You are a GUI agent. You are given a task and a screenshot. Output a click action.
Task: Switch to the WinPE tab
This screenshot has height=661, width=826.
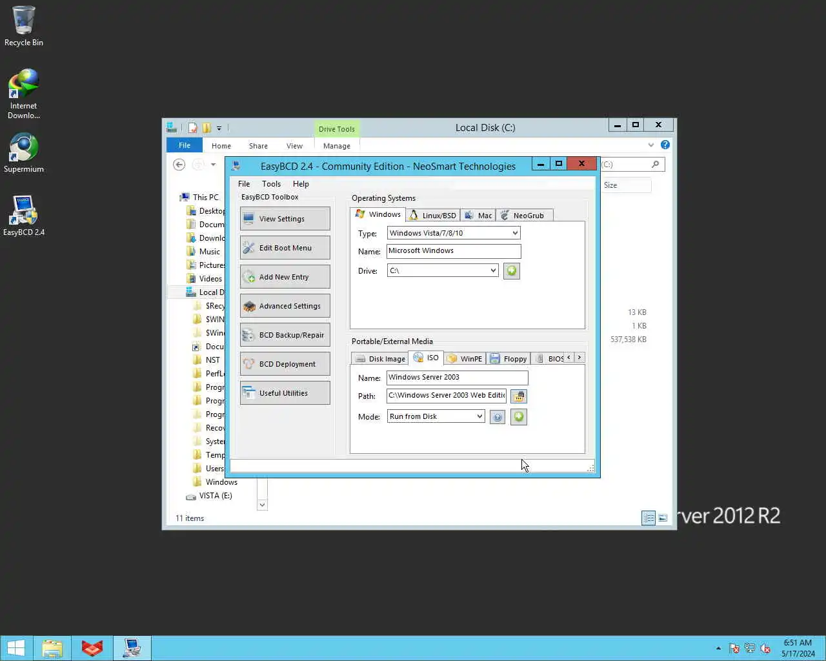pyautogui.click(x=465, y=358)
